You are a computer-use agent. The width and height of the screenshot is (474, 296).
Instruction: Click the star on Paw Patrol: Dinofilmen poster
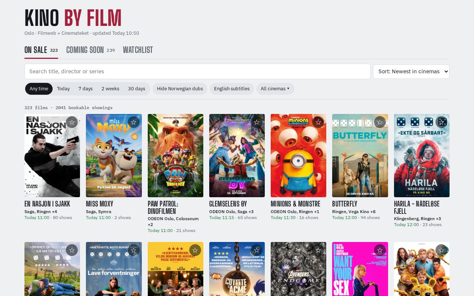[x=195, y=122]
